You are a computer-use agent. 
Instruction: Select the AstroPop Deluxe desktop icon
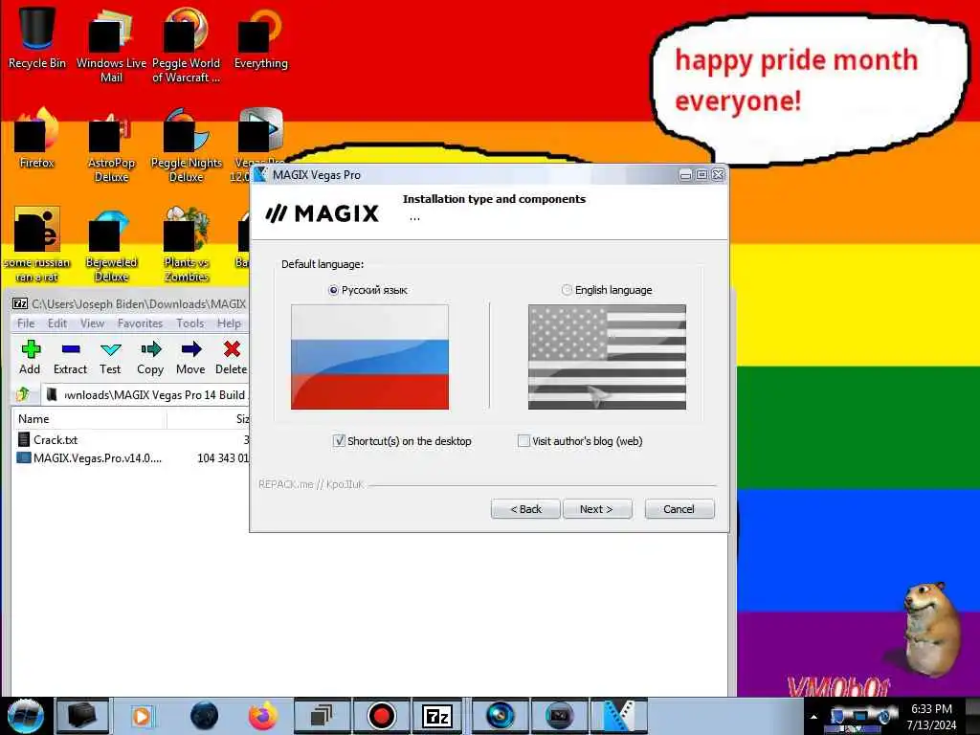[111, 145]
